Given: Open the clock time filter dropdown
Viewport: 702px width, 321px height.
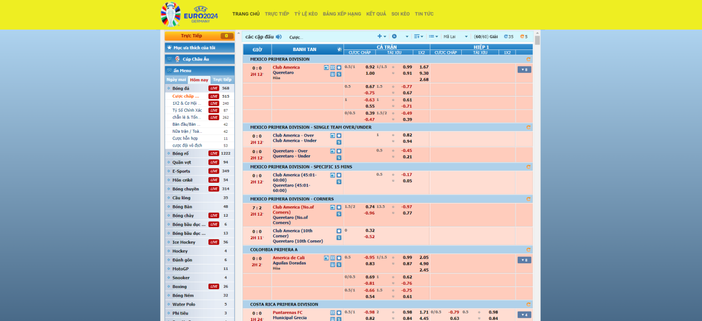Looking at the screenshot, I should click(x=397, y=37).
